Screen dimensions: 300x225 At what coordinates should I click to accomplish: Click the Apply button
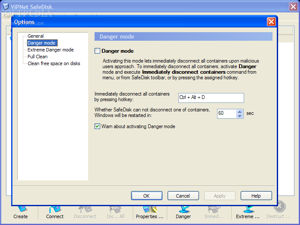(x=220, y=196)
